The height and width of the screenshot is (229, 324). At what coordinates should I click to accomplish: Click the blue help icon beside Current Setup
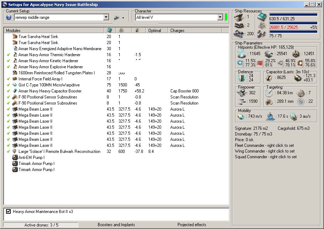pyautogui.click(x=9, y=17)
